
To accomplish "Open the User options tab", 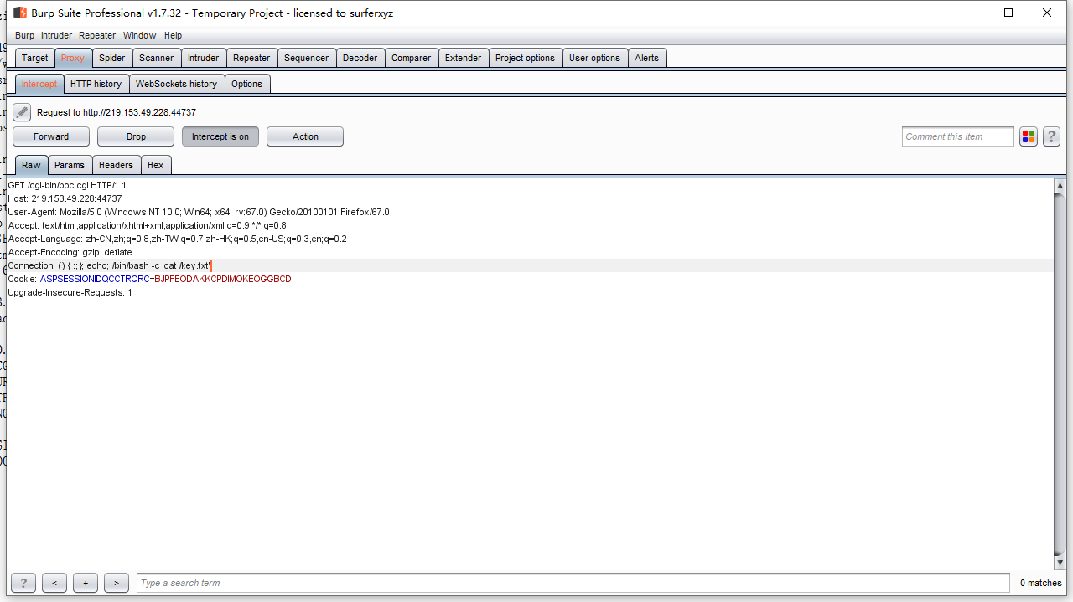I will 595,58.
